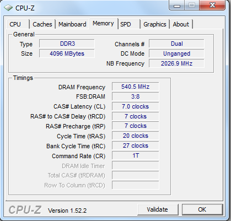Click the 540.5 MHz DRAM Frequency field

tap(136, 87)
